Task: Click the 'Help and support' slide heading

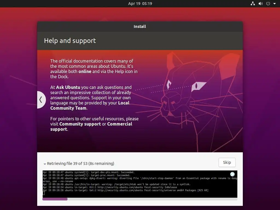Action: pyautogui.click(x=70, y=40)
